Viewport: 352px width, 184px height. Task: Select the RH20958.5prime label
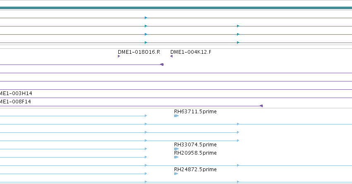(x=195, y=153)
